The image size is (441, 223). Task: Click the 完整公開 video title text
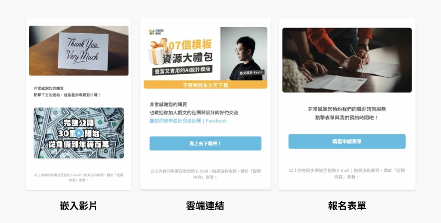click(x=79, y=123)
